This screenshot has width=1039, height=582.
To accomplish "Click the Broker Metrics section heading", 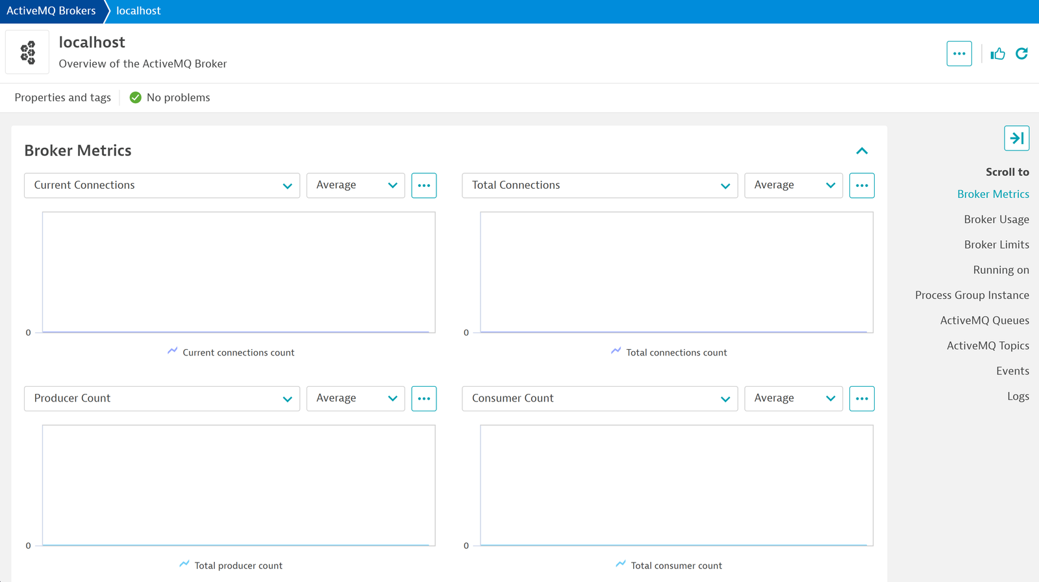I will pos(78,151).
